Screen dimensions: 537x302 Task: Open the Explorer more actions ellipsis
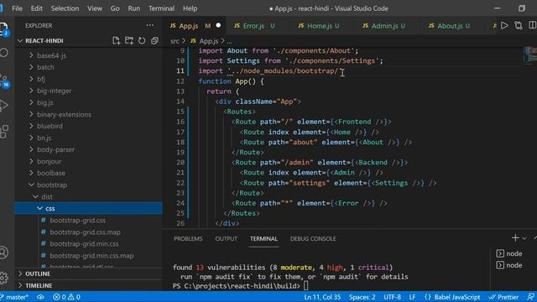[x=149, y=25]
